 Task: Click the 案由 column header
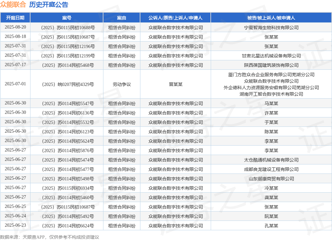[x=122, y=18]
